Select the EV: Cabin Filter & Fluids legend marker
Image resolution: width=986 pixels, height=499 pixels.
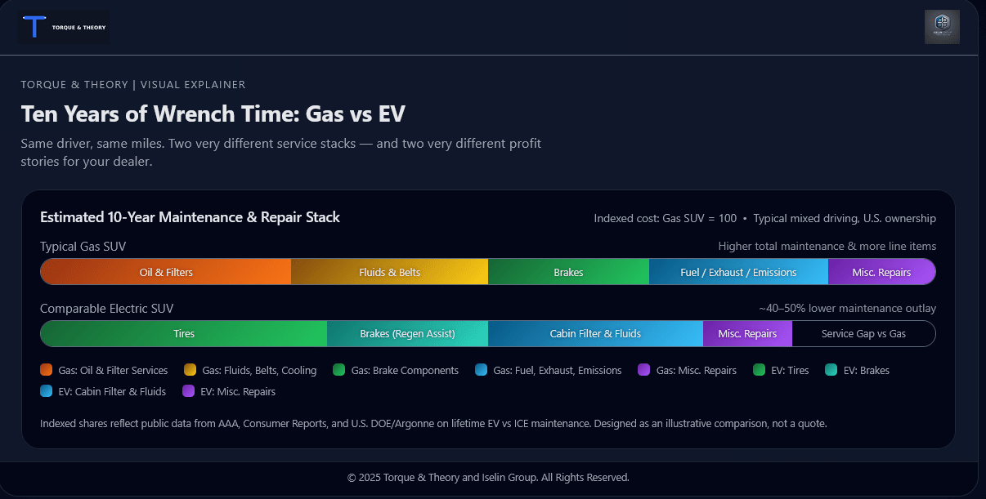click(x=46, y=391)
